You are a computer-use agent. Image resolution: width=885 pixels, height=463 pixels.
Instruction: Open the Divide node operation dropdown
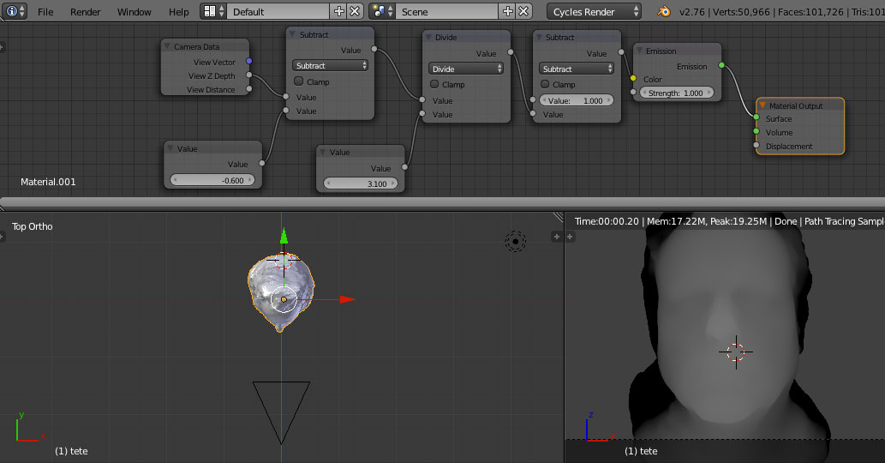466,69
